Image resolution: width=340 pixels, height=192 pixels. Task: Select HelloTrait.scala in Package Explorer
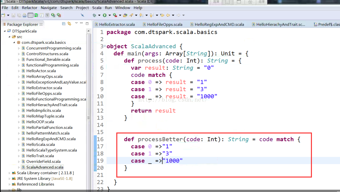click(x=40, y=156)
